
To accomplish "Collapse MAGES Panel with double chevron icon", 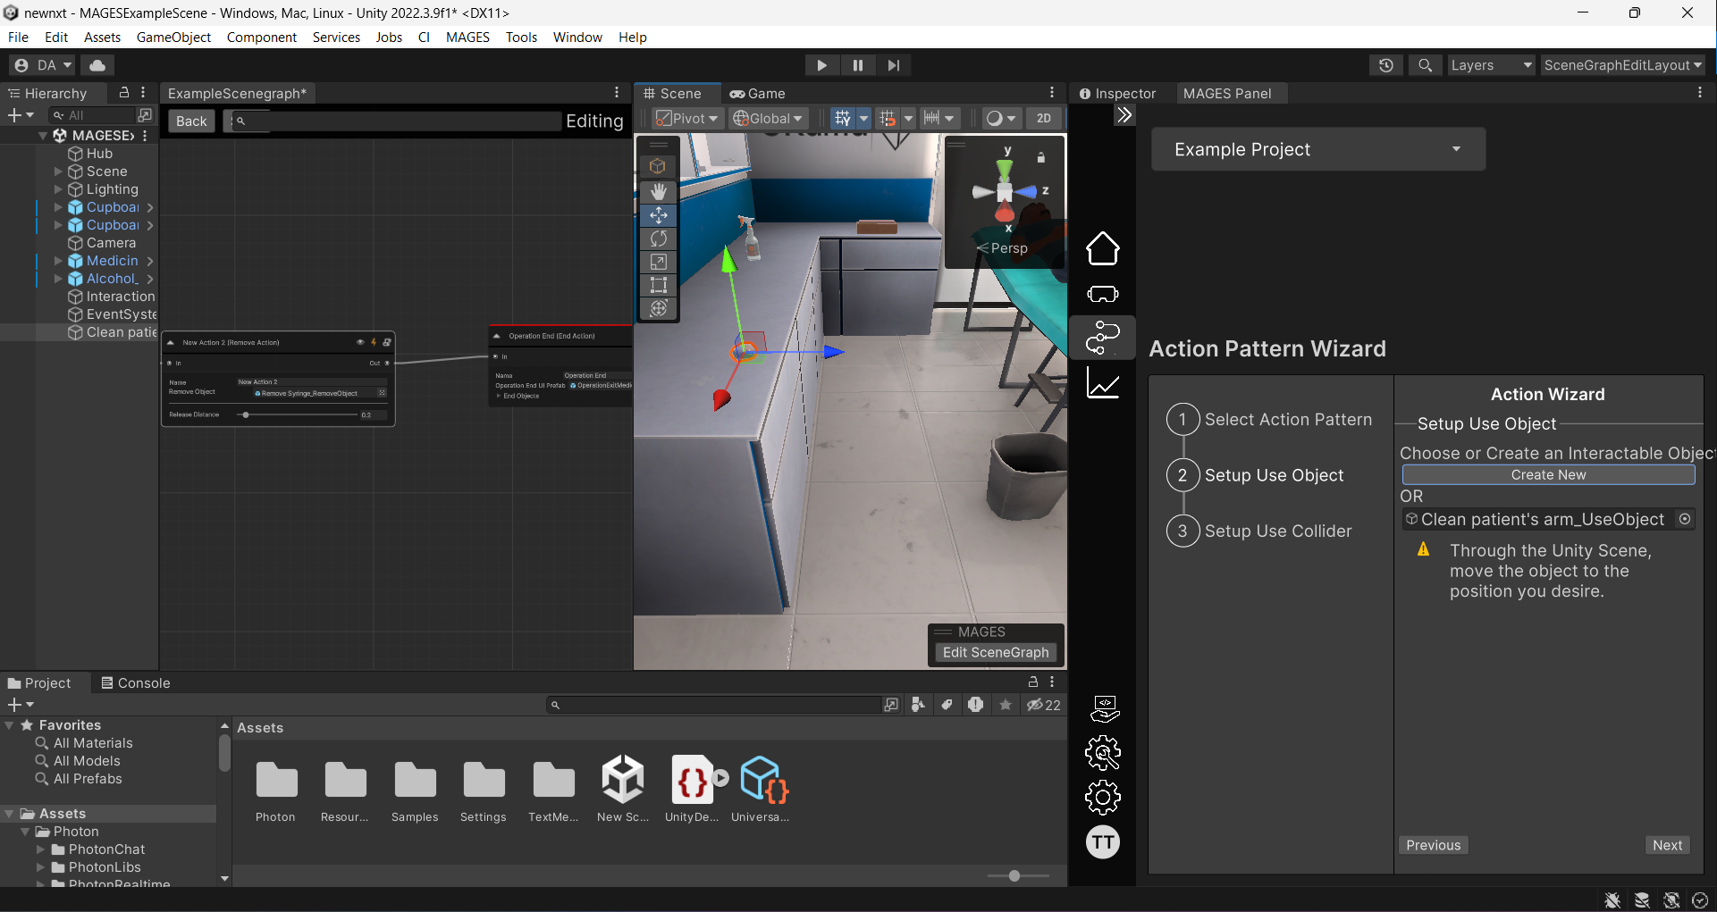I will coord(1124,115).
